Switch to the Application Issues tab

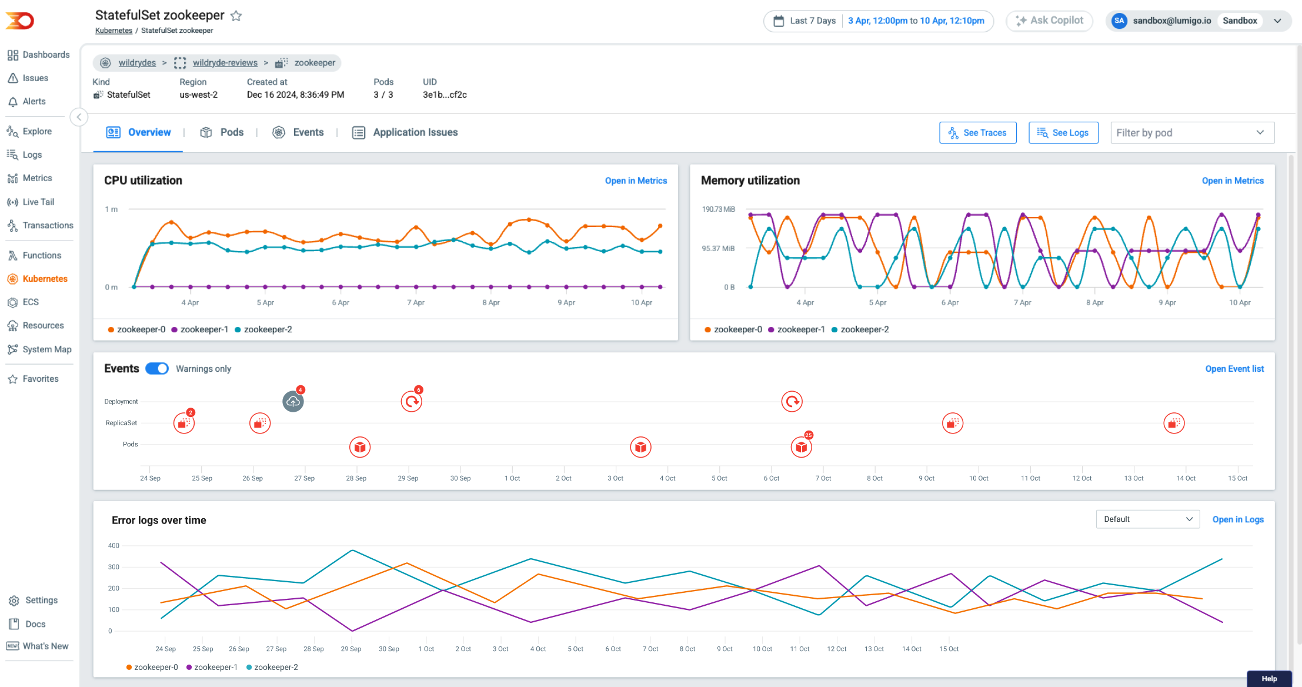[405, 132]
